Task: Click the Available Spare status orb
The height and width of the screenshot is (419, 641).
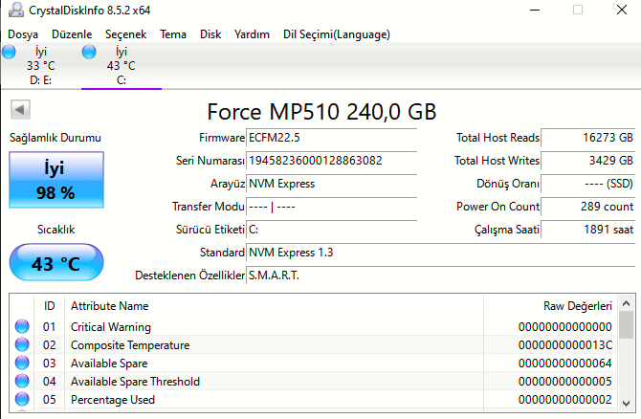Action: (23, 364)
